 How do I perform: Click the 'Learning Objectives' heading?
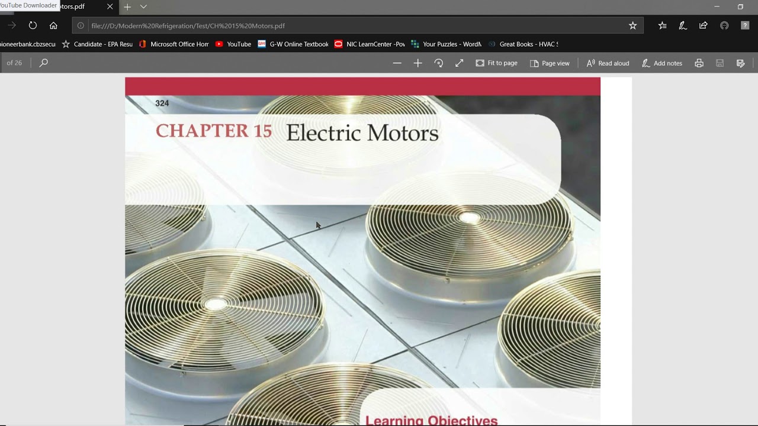click(x=431, y=421)
